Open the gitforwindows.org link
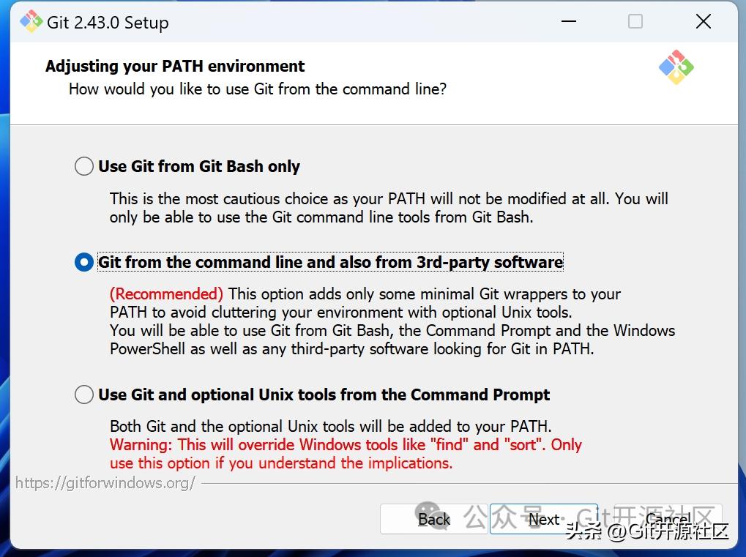This screenshot has height=557, width=746. (x=105, y=483)
